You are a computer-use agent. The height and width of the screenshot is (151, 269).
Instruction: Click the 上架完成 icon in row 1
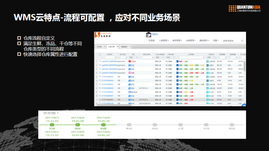(207, 61)
